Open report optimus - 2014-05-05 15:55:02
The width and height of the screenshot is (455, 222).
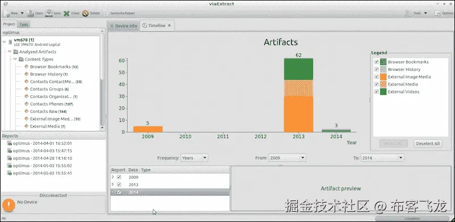pyautogui.click(x=40, y=166)
